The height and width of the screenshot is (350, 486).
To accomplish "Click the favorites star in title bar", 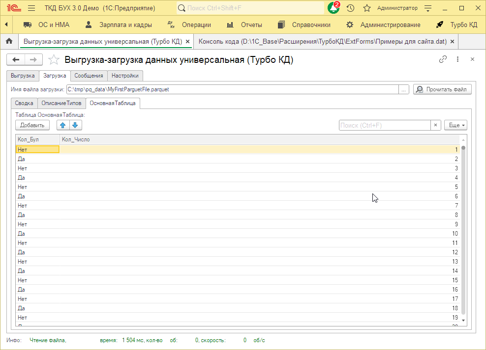I will (366, 8).
